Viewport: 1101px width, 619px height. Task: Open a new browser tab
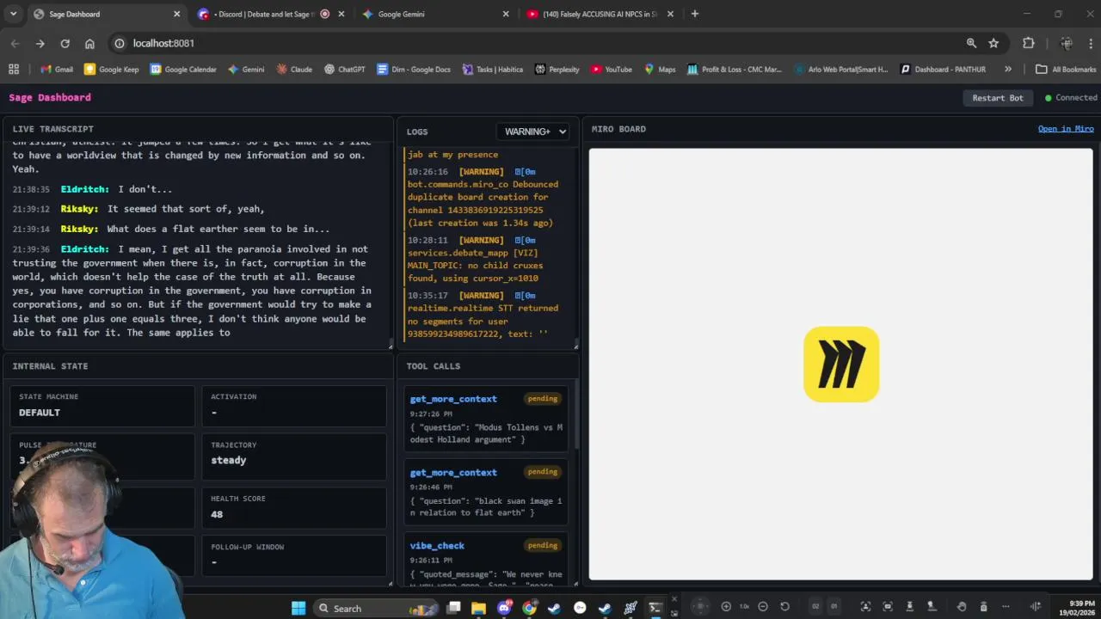(695, 14)
